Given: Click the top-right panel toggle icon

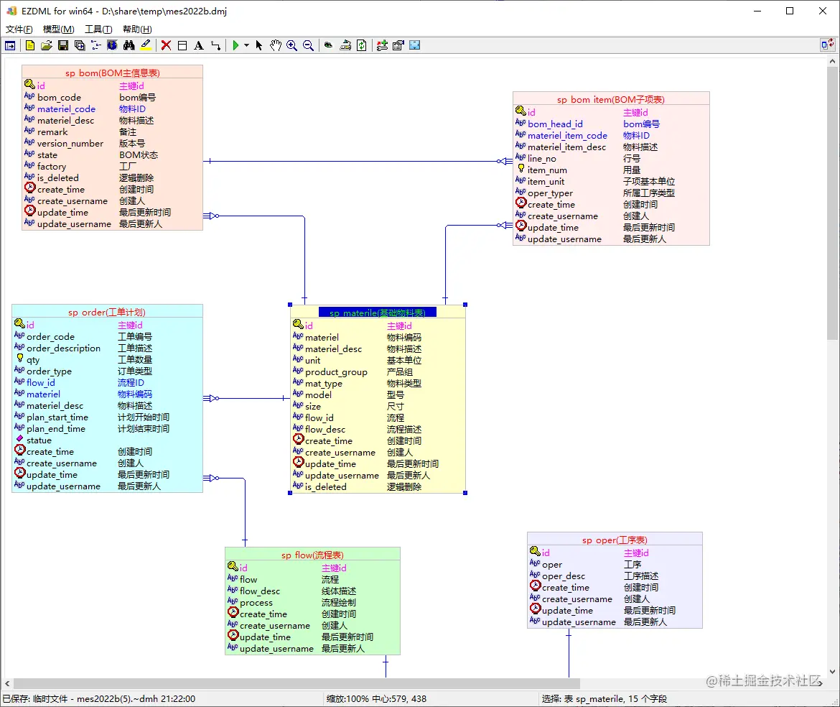Looking at the screenshot, I should [x=828, y=45].
